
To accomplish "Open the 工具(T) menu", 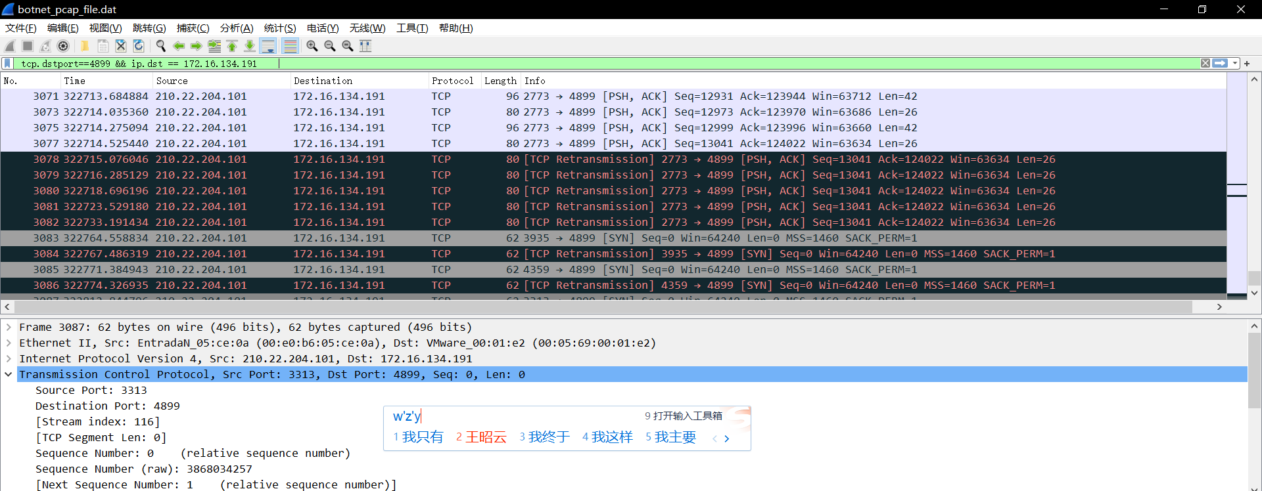I will (x=412, y=28).
